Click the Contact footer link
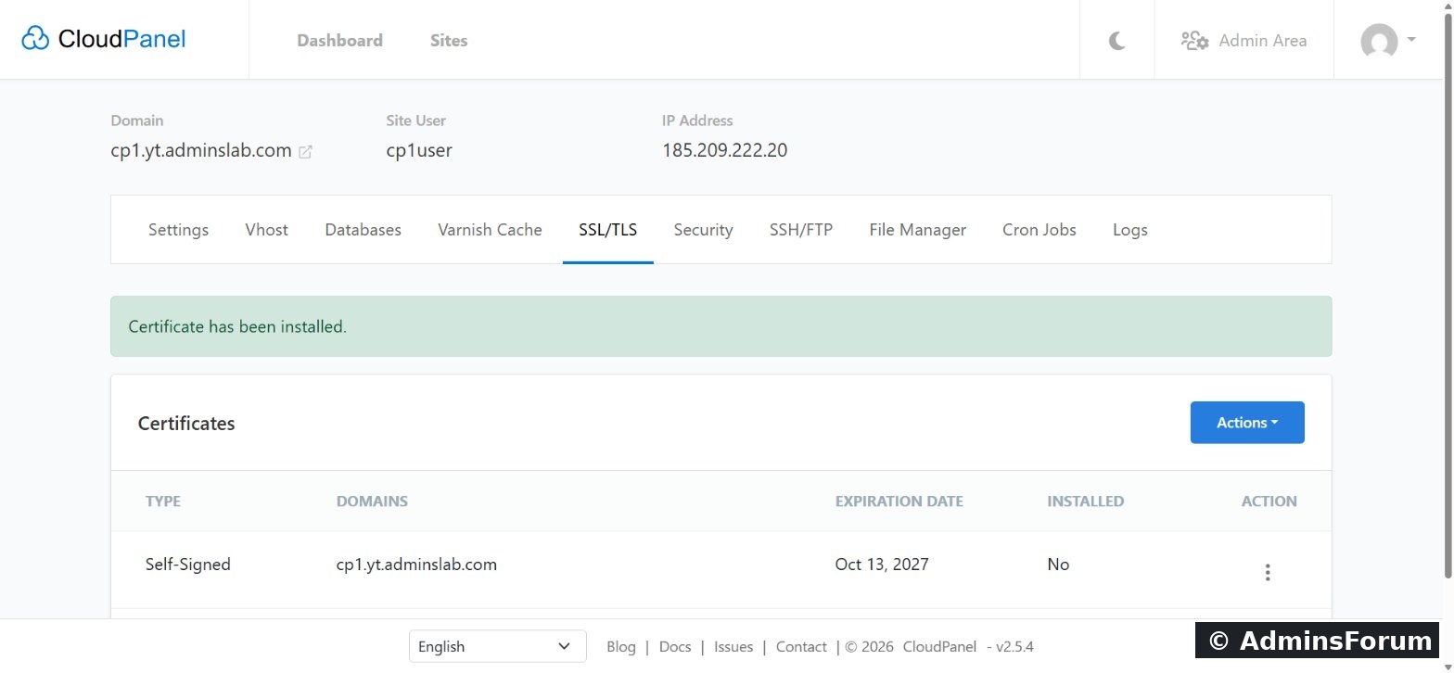This screenshot has height=673, width=1454. click(801, 647)
